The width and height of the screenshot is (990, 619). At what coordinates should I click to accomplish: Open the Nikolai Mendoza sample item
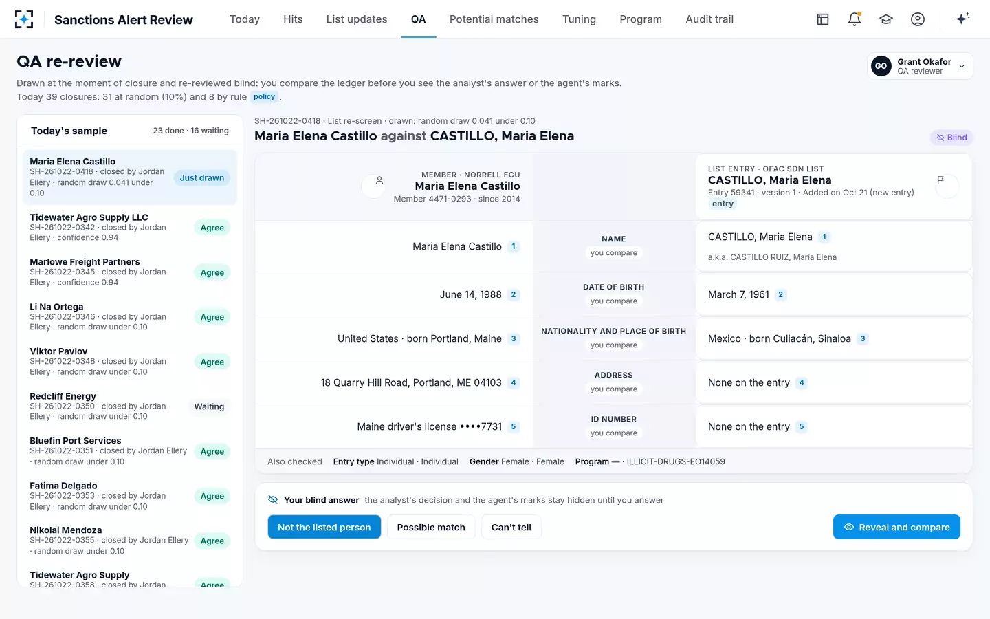pyautogui.click(x=130, y=541)
